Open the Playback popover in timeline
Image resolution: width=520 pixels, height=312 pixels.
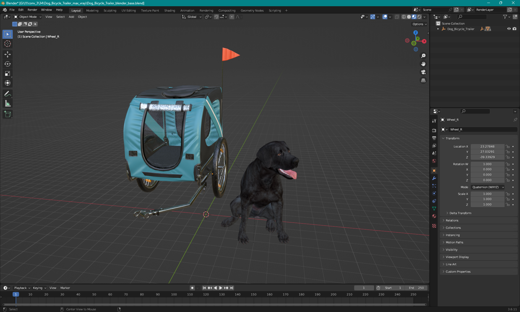click(x=22, y=288)
